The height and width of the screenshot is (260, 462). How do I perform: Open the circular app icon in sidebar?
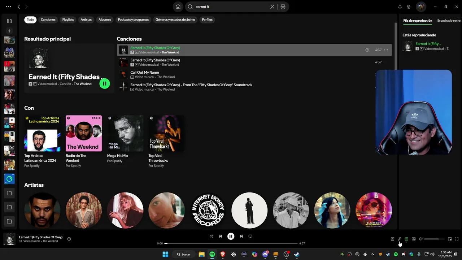coord(9,179)
